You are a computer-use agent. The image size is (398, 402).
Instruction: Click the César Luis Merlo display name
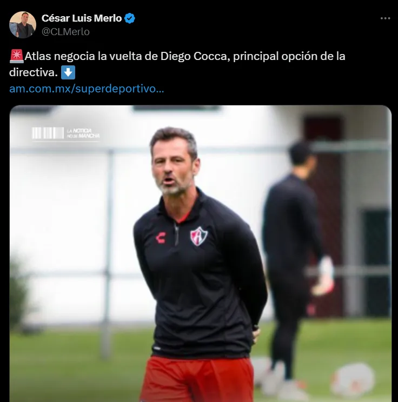82,18
